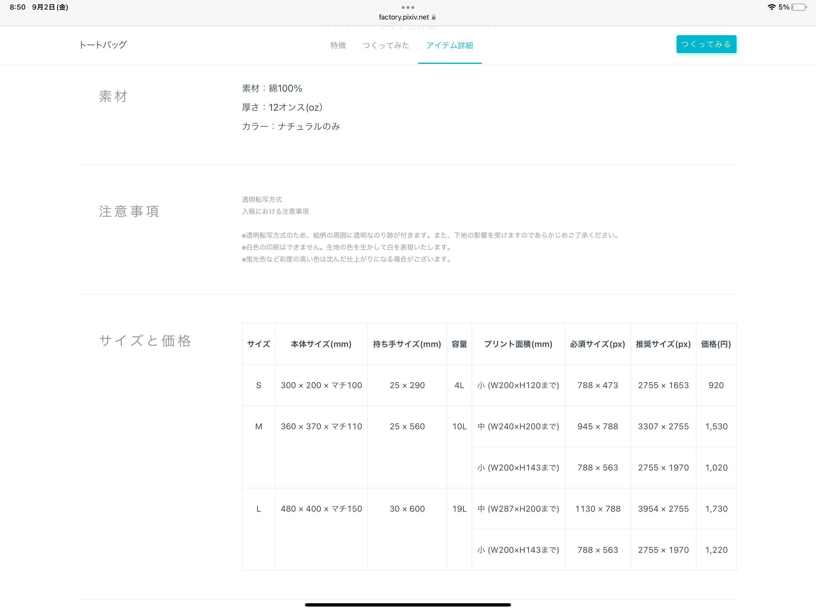The width and height of the screenshot is (816, 611).
Task: Tap the 480 × 400 × マチ150 cell
Action: coord(321,509)
